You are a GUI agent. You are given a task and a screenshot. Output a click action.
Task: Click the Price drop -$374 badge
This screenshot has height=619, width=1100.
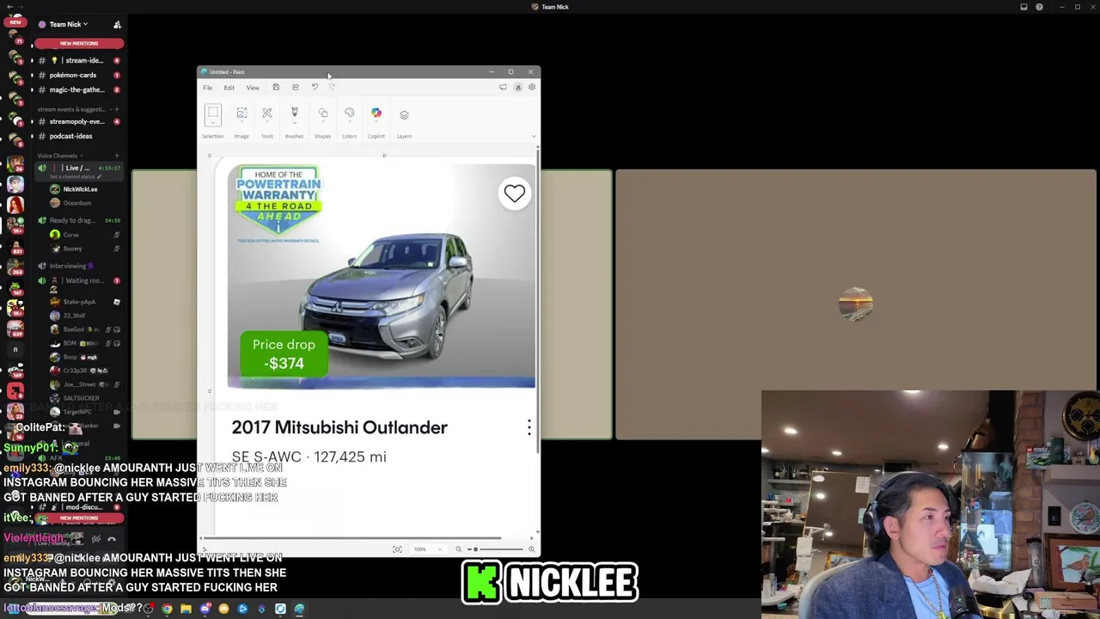click(284, 354)
